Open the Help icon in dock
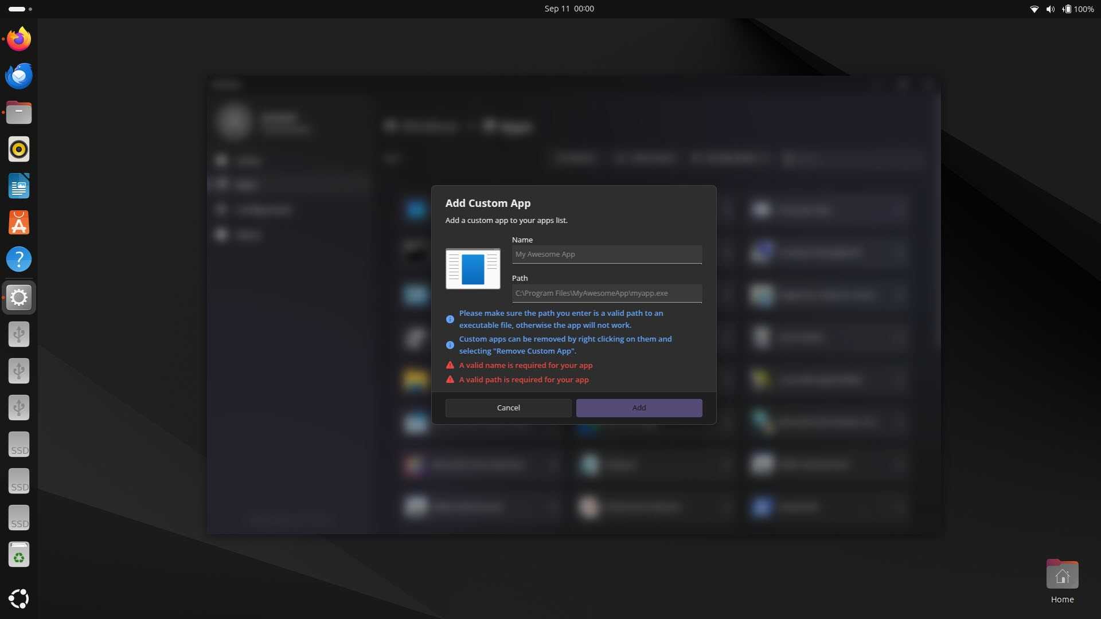The height and width of the screenshot is (619, 1101). [19, 260]
